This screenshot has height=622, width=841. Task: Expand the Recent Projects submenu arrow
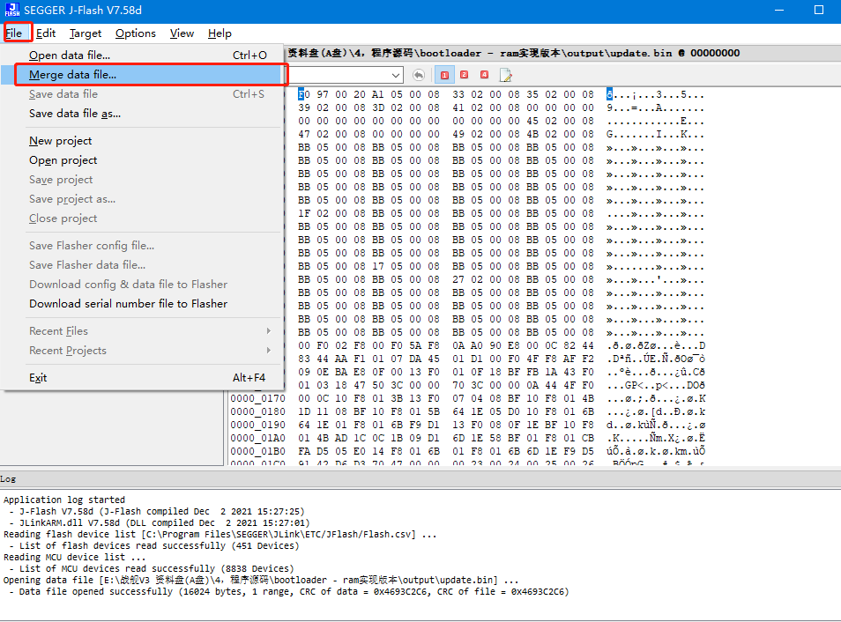tap(269, 350)
